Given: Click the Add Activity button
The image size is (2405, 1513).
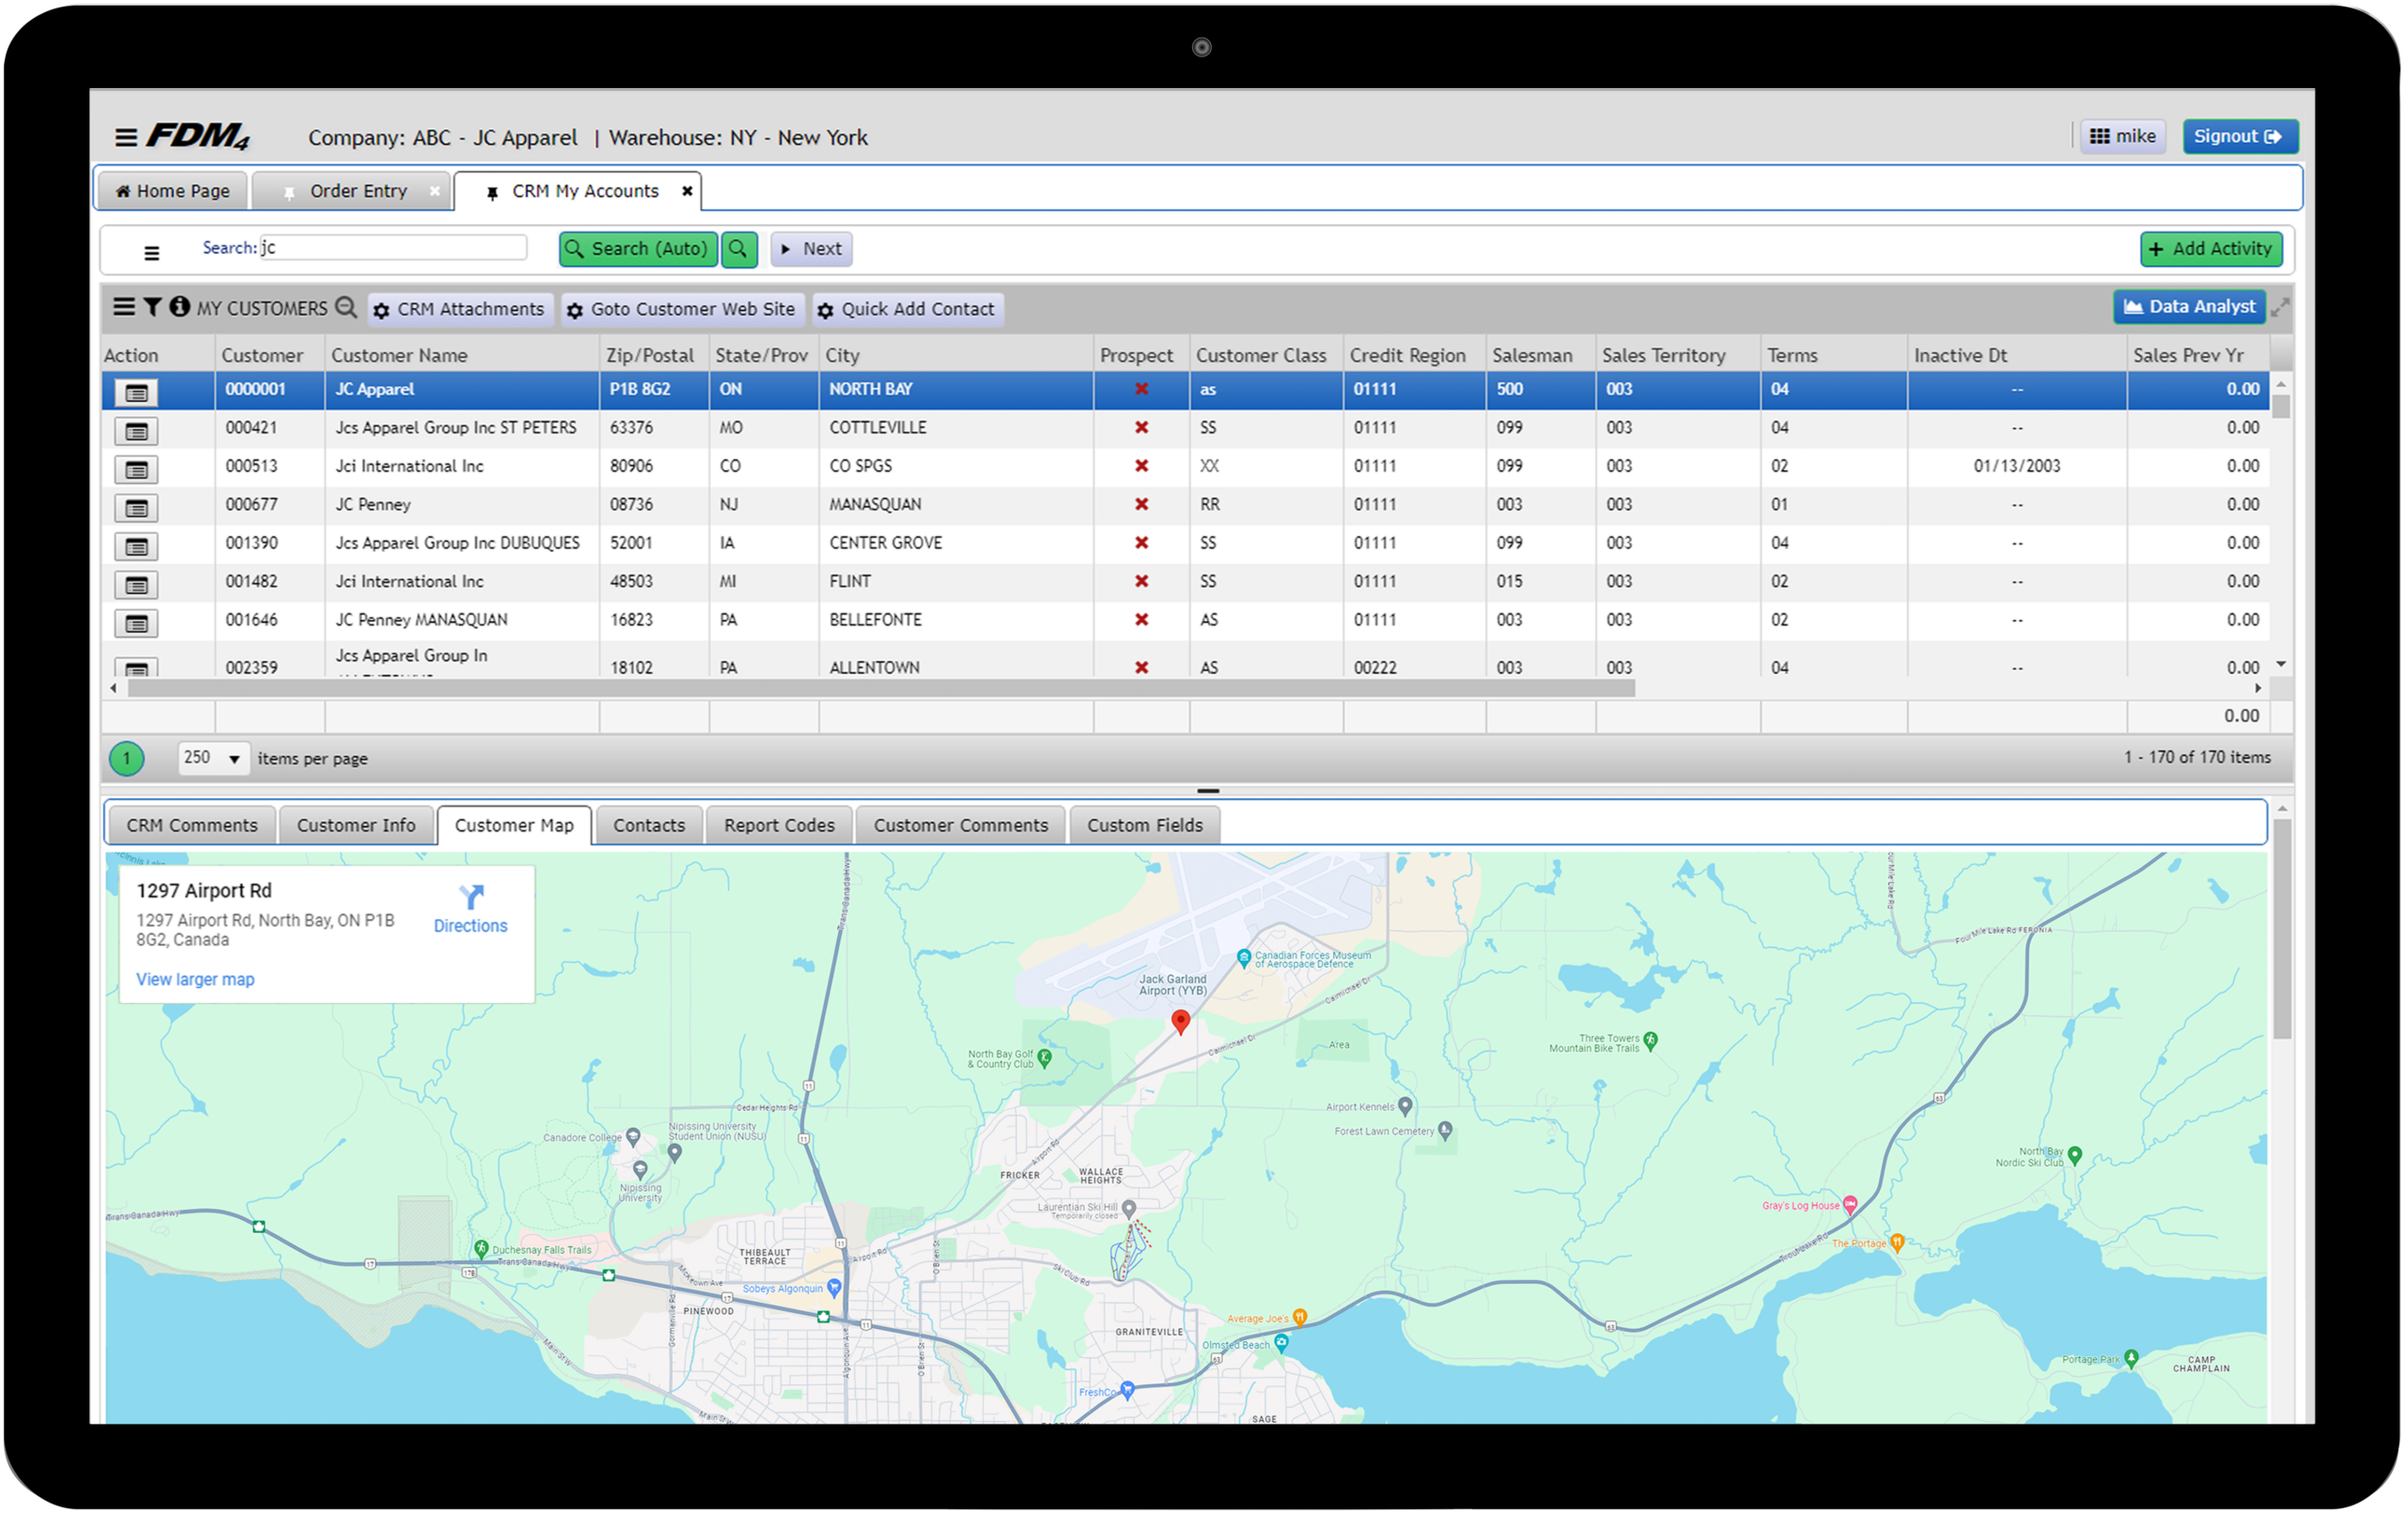Looking at the screenshot, I should (x=2211, y=249).
